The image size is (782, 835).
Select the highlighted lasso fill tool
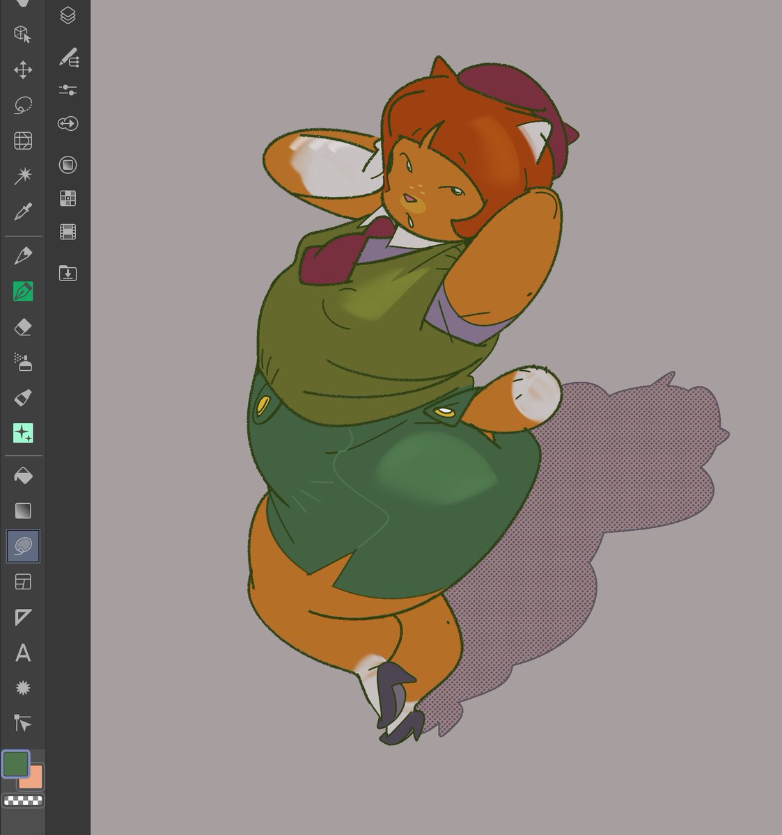[x=23, y=546]
